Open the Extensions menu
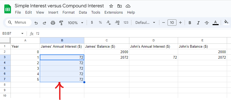 click(114, 13)
